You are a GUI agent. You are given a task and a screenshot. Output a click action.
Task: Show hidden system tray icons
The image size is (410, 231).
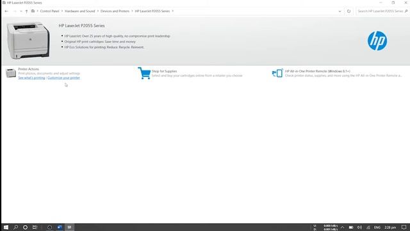pos(342,227)
